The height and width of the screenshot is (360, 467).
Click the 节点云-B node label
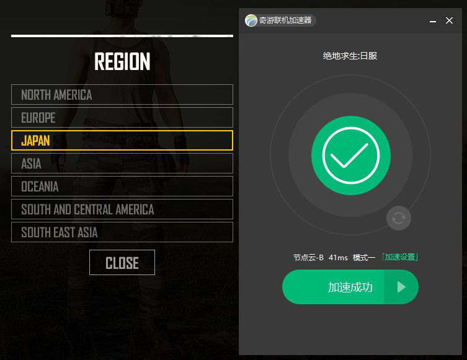[x=308, y=257]
